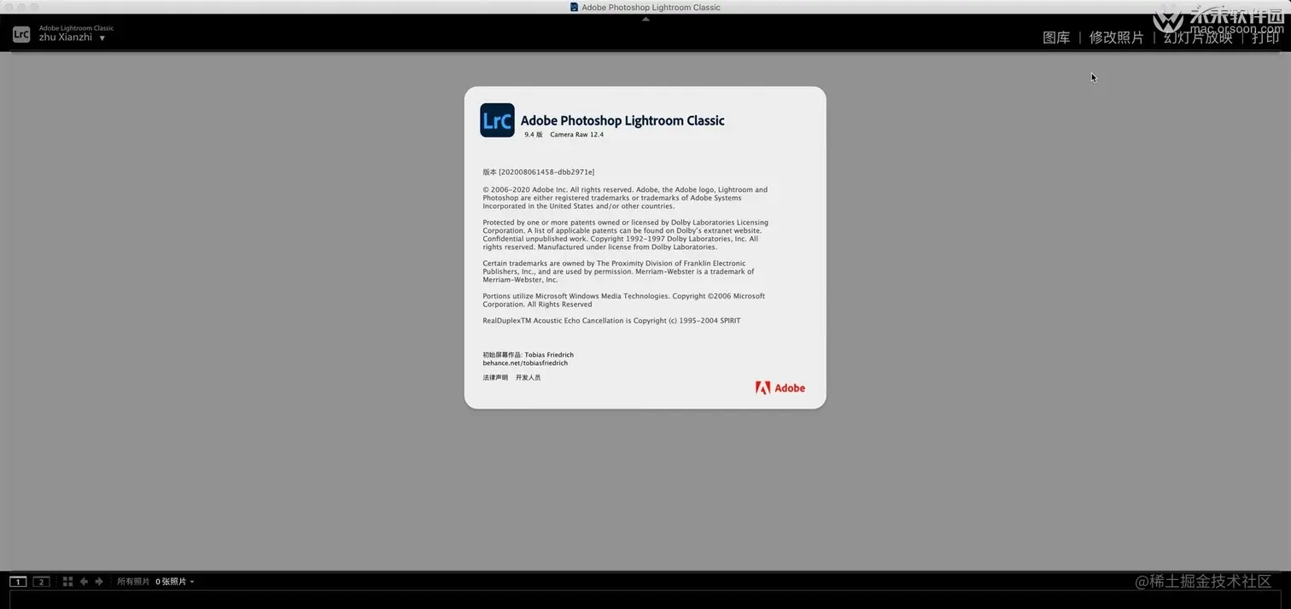Image resolution: width=1291 pixels, height=609 pixels.
Task: Select second window display button 2
Action: tap(41, 582)
